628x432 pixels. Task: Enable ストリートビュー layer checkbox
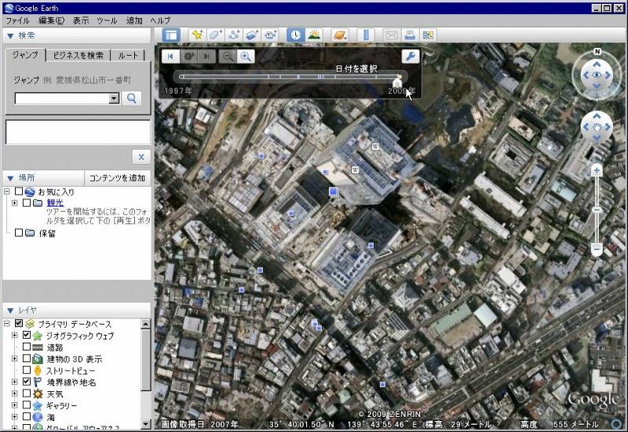tap(27, 370)
